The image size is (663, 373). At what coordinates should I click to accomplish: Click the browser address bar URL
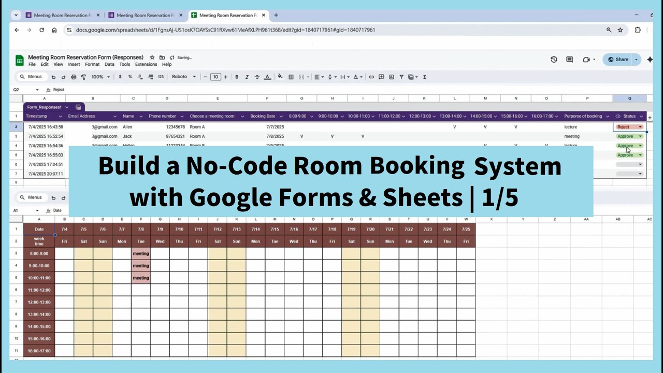click(x=225, y=30)
